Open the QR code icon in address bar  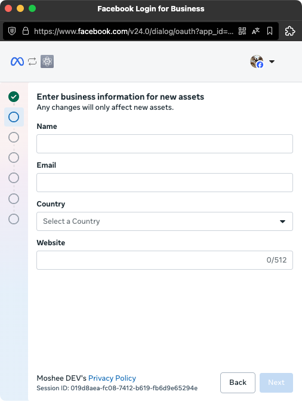(242, 31)
